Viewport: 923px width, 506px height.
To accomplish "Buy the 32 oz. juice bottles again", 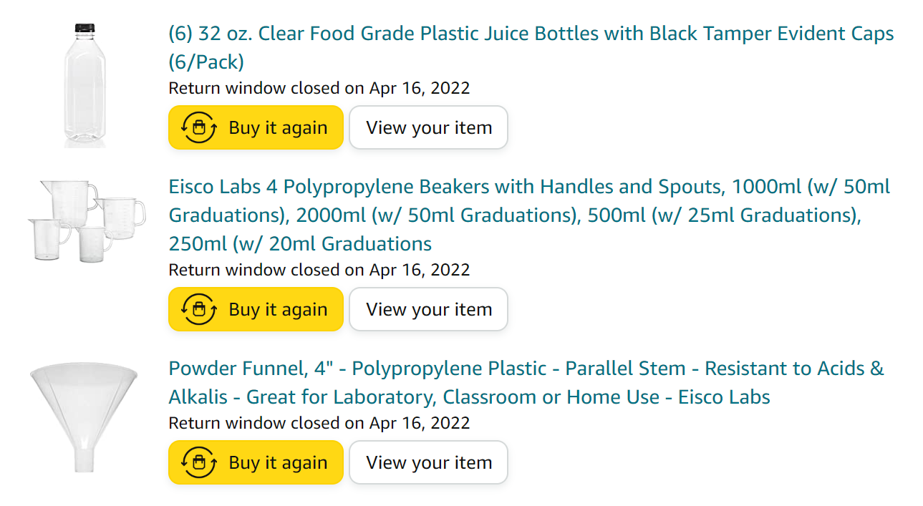I will click(x=256, y=128).
